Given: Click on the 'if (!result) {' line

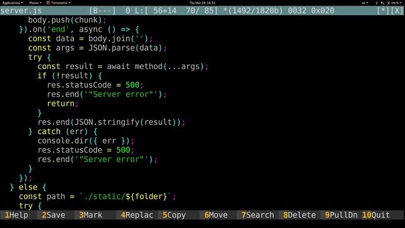Looking at the screenshot, I should pyautogui.click(x=70, y=76).
